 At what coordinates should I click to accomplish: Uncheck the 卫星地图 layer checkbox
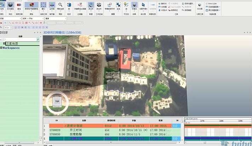pyautogui.click(x=4, y=43)
